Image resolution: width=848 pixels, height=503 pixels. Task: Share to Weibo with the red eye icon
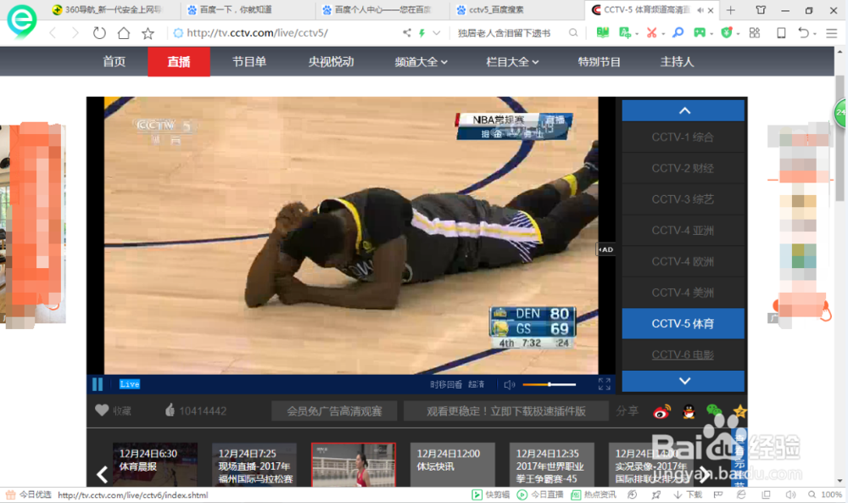(661, 411)
